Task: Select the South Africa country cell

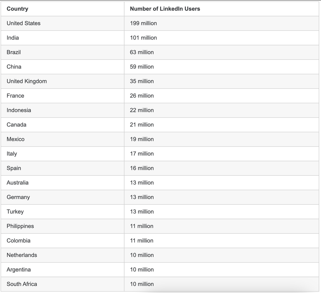Action: [22, 284]
